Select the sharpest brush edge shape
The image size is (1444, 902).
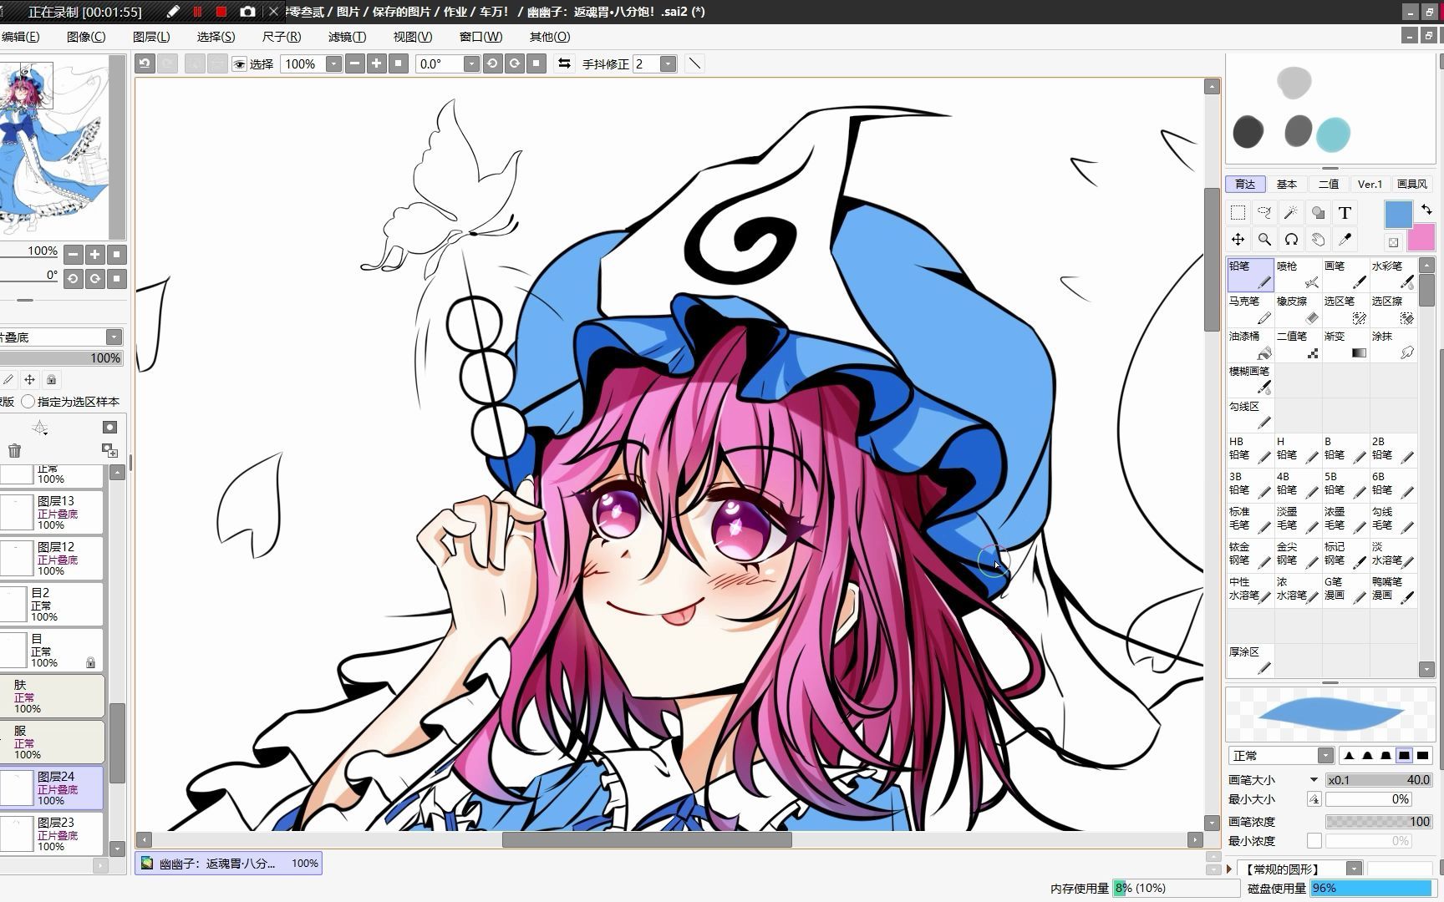coord(1349,756)
